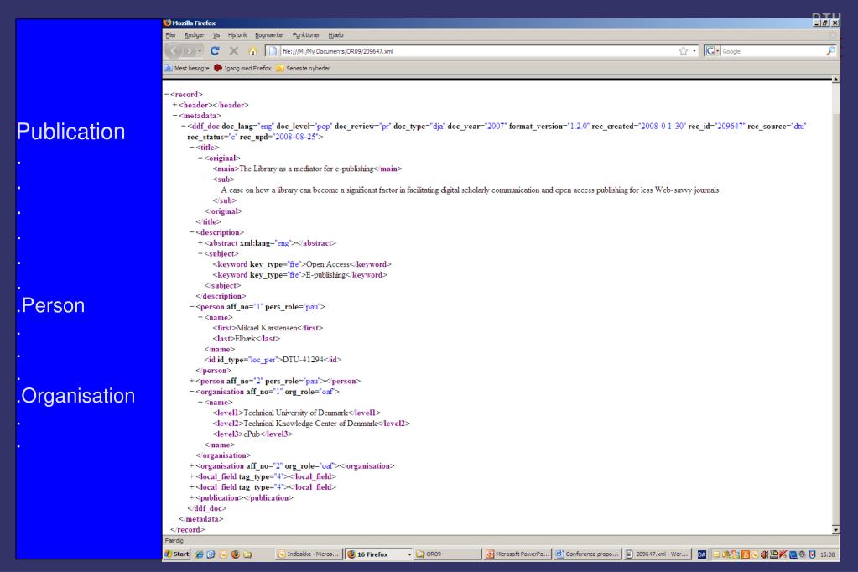Image resolution: width=858 pixels, height=572 pixels.
Task: Expand the person aff_no="2" element
Action: coord(191,381)
